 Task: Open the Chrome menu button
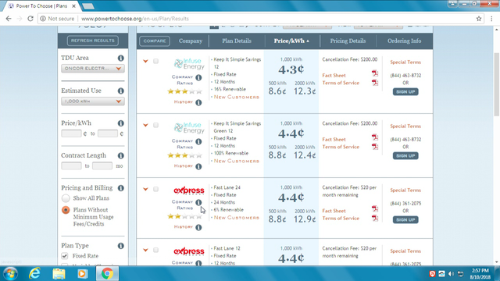point(491,19)
